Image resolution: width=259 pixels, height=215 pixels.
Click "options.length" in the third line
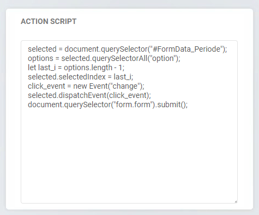(x=88, y=67)
